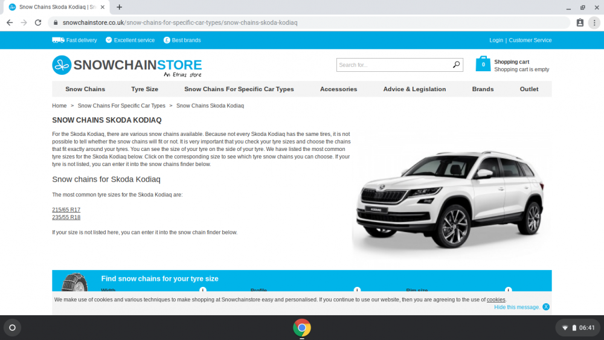This screenshot has width=604, height=340.
Task: Open the Tyre Size menu
Action: point(144,89)
